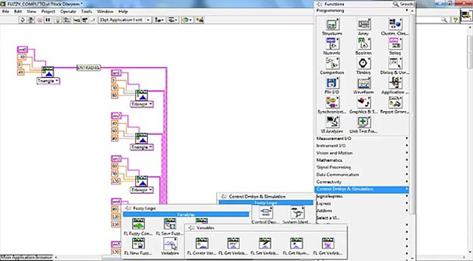Open the Variables subpalette icon
The width and height of the screenshot is (473, 261).
tap(170, 244)
